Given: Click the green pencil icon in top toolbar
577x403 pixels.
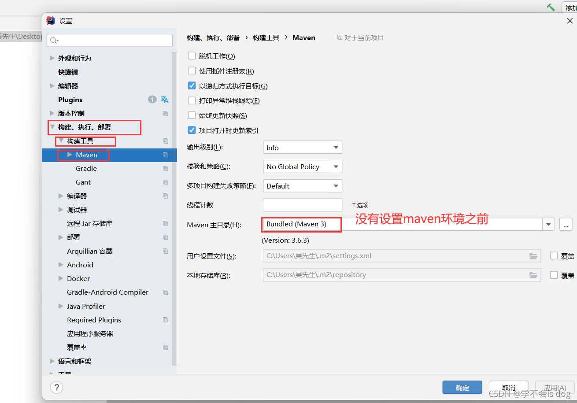Looking at the screenshot, I should click(550, 7).
